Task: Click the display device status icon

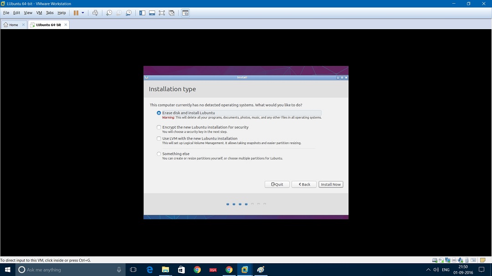Action: coord(473,261)
